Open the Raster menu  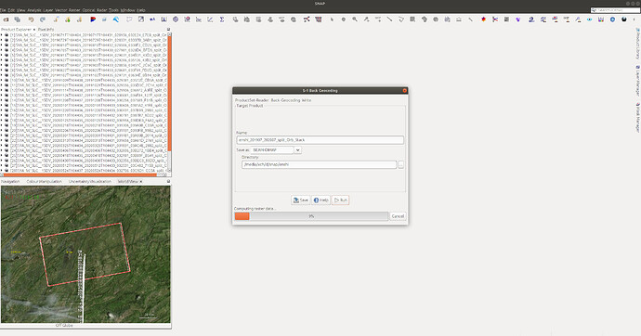coord(74,10)
